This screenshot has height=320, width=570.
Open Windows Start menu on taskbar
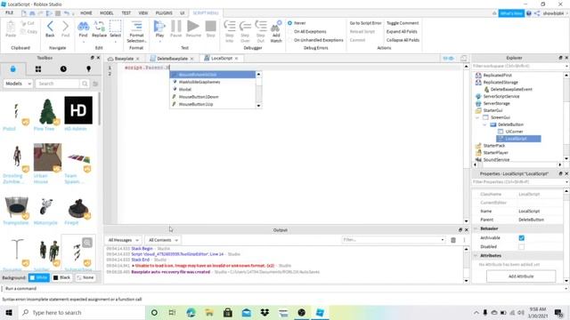9,312
